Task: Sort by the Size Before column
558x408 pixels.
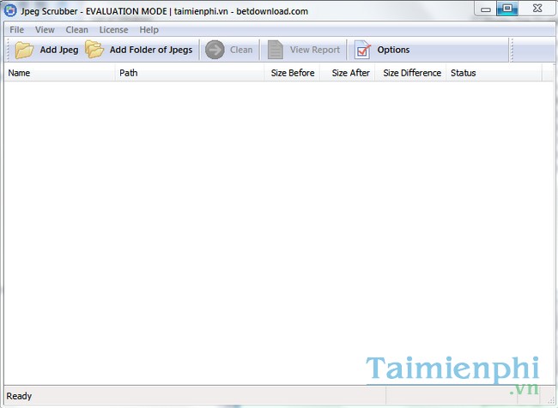Action: coord(293,73)
